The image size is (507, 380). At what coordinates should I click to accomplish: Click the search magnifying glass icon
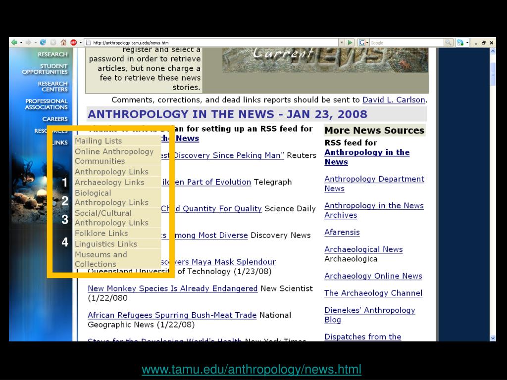448,43
